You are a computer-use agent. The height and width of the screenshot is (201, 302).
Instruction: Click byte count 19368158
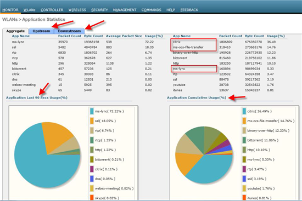pyautogui.click(x=92, y=42)
